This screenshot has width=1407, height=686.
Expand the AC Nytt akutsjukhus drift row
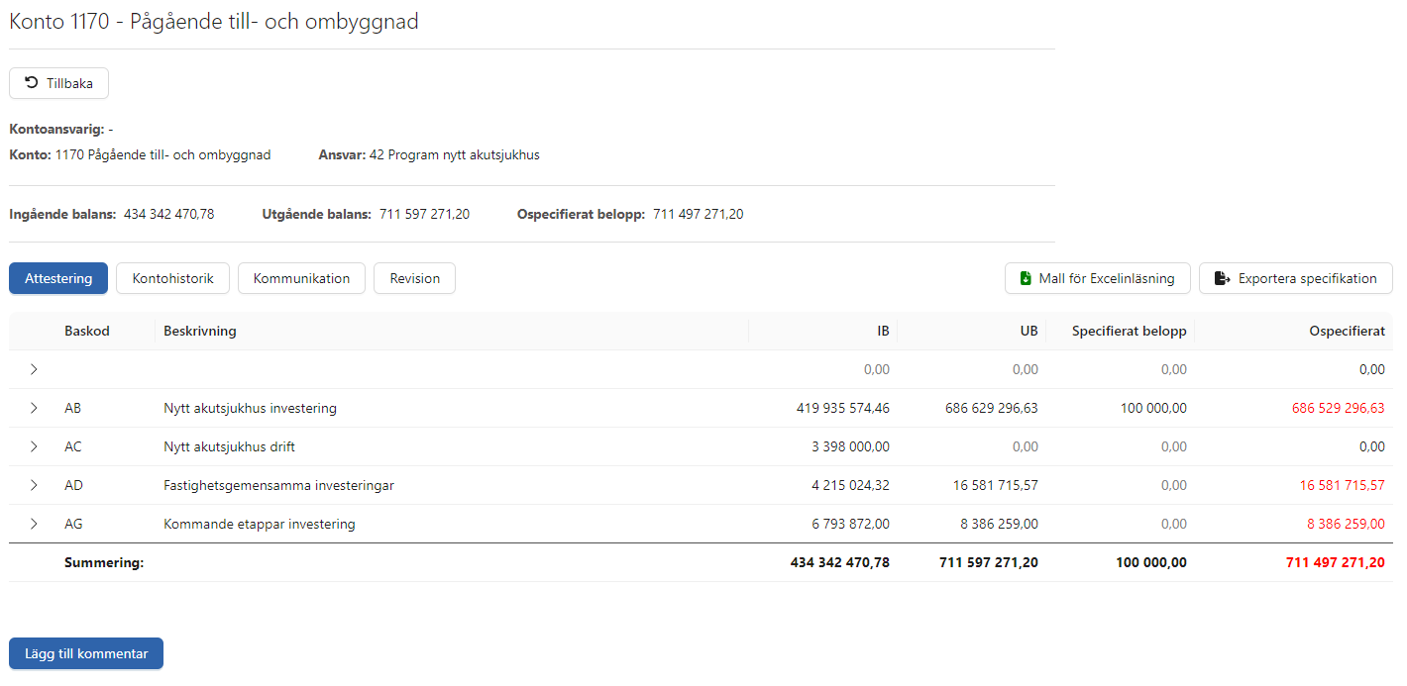pyautogui.click(x=34, y=446)
